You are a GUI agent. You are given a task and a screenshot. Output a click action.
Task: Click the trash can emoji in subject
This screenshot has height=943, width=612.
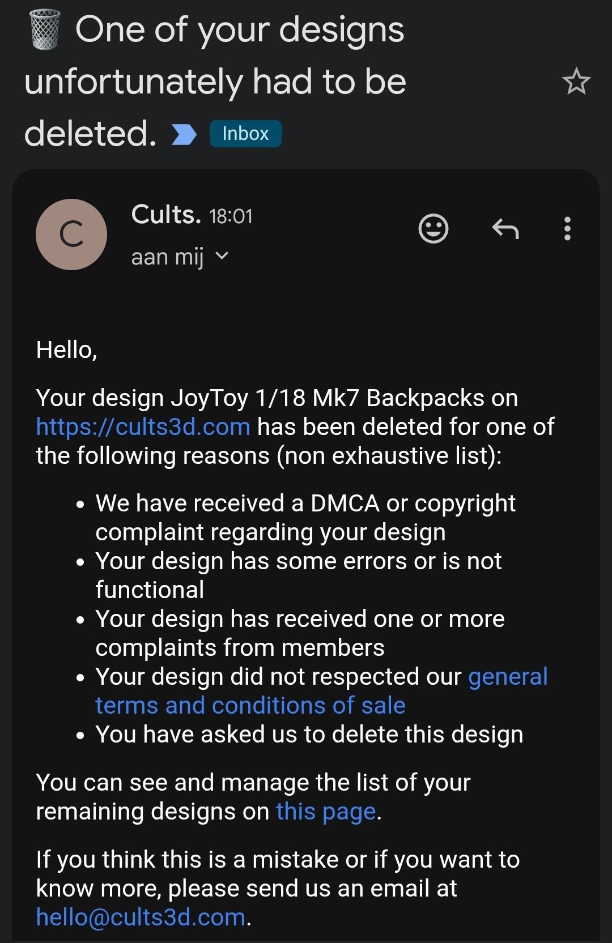pos(45,29)
